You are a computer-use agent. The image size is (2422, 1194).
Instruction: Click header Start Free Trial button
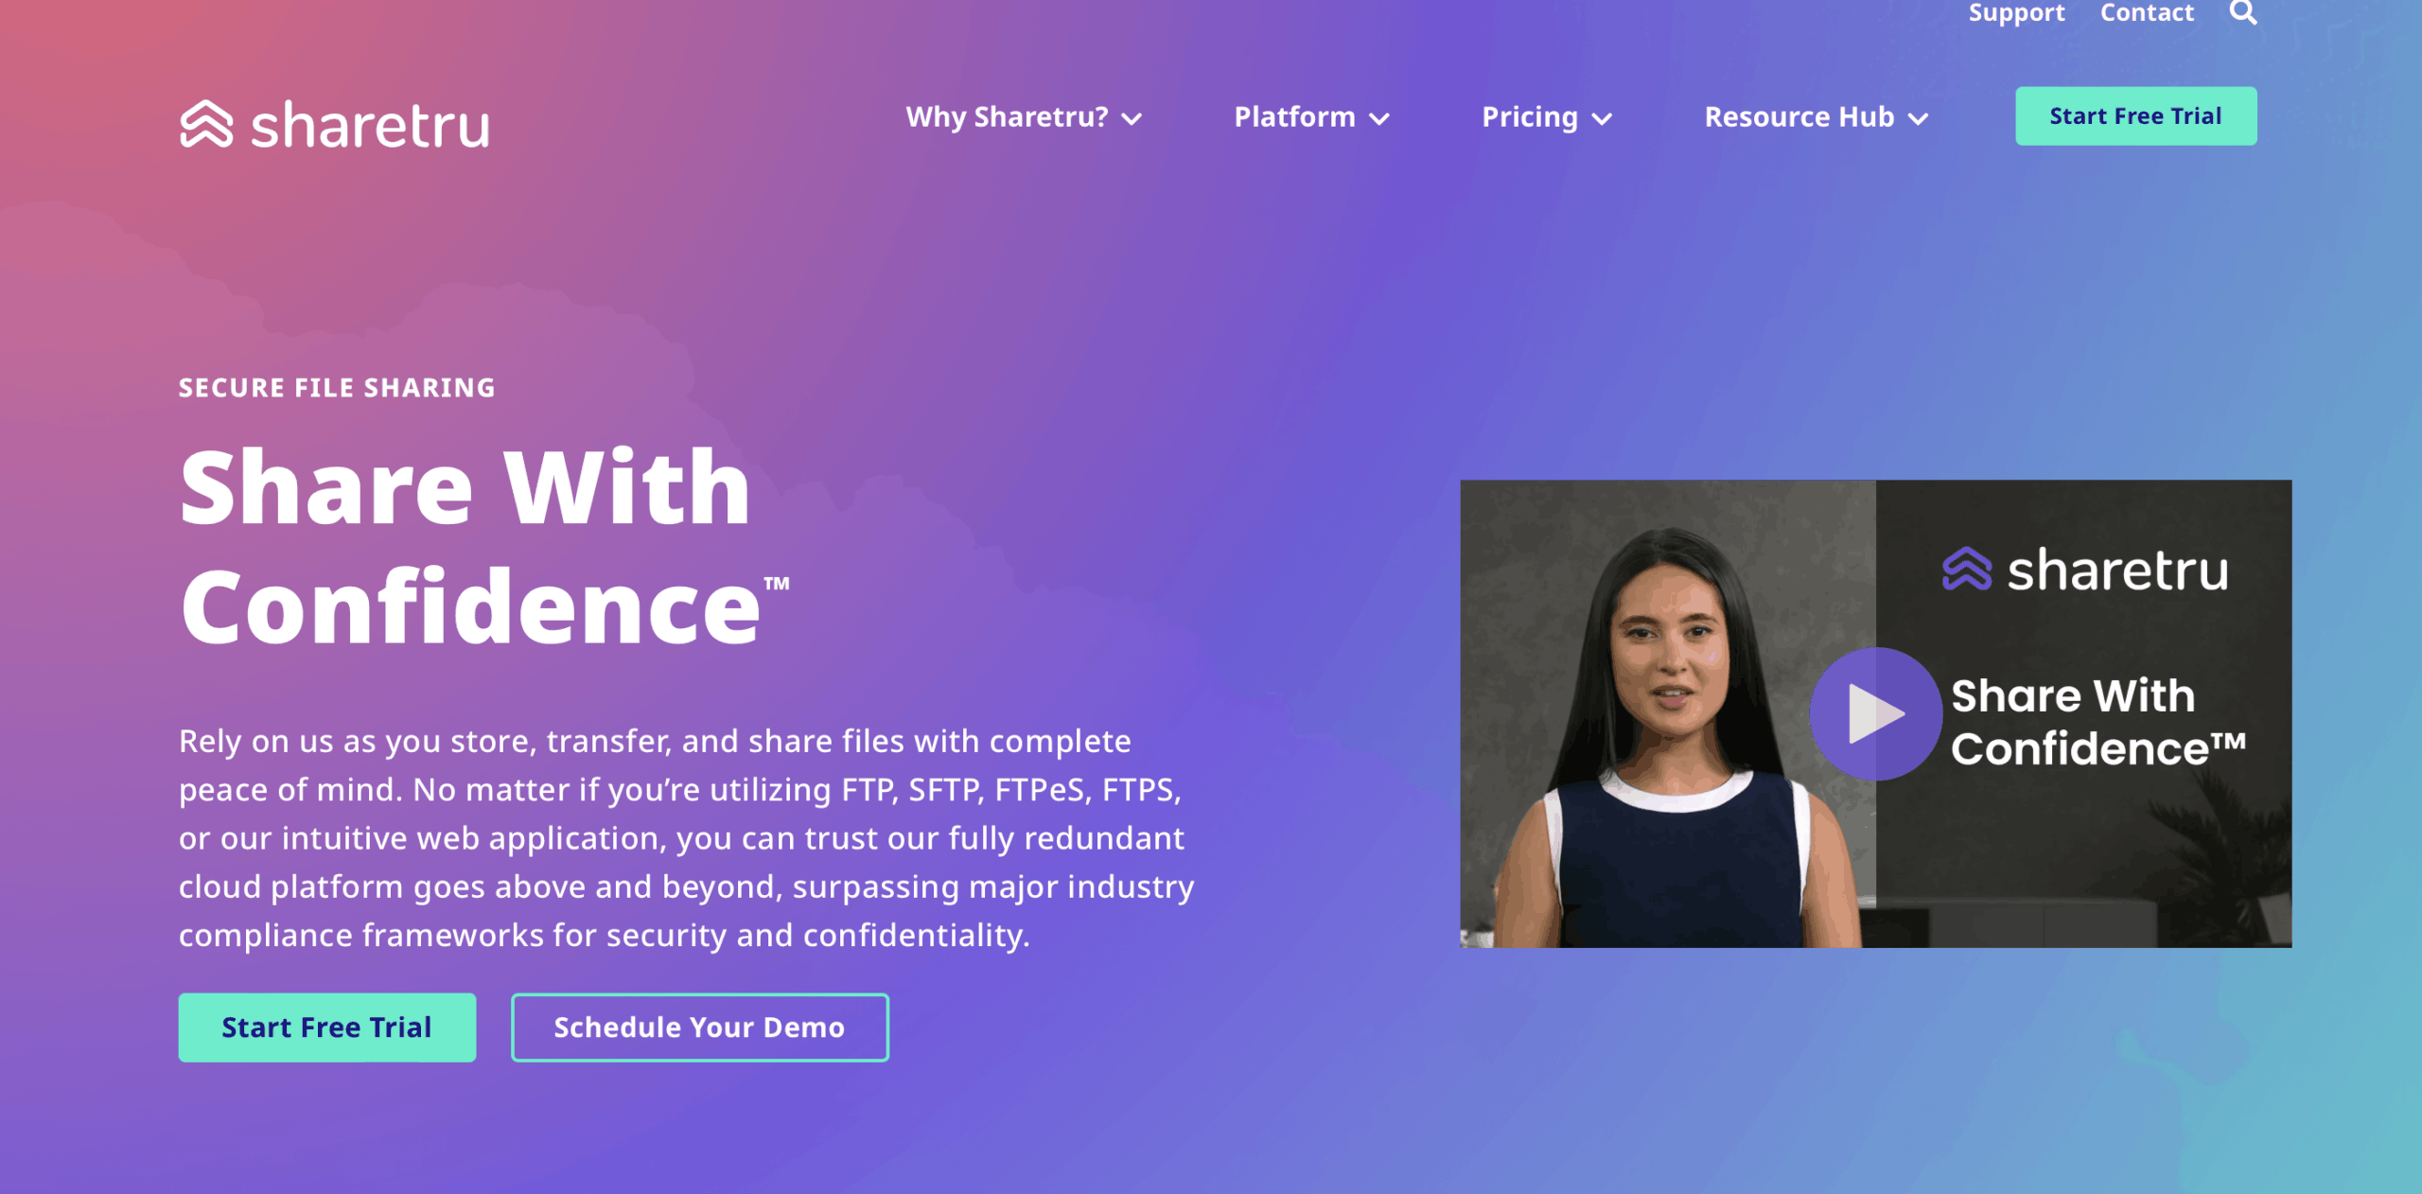coord(2135,116)
